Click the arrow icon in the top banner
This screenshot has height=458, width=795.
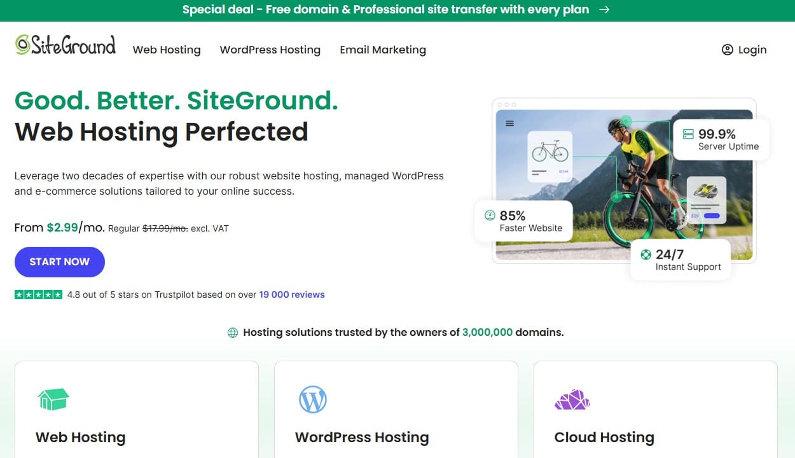point(605,10)
